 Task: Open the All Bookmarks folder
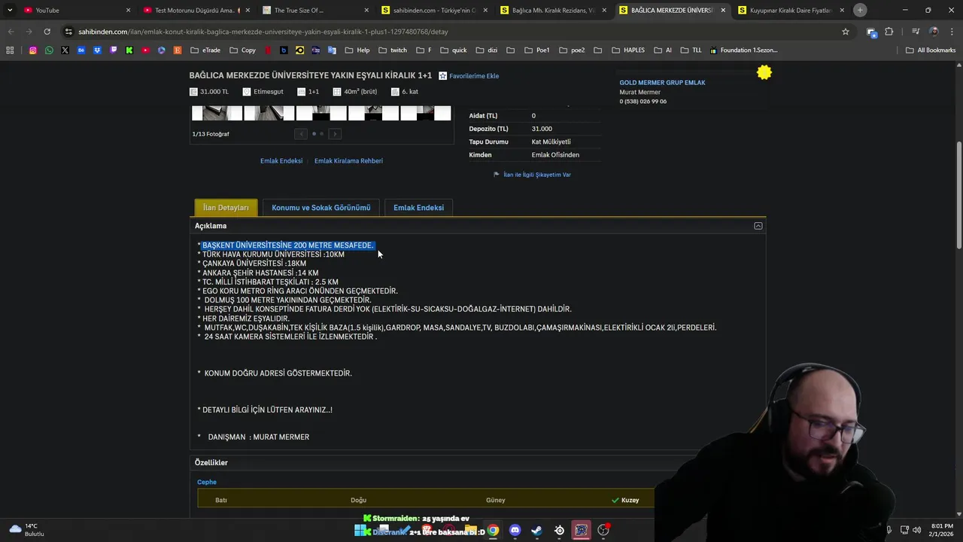coord(931,50)
